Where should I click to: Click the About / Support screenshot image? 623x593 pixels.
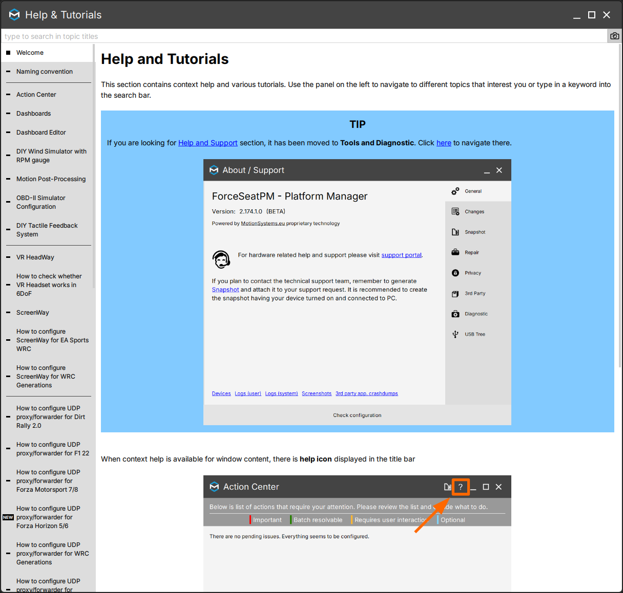click(357, 292)
